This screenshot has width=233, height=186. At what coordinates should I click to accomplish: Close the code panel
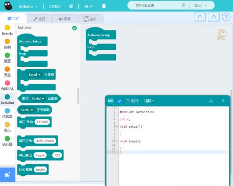tap(223, 100)
